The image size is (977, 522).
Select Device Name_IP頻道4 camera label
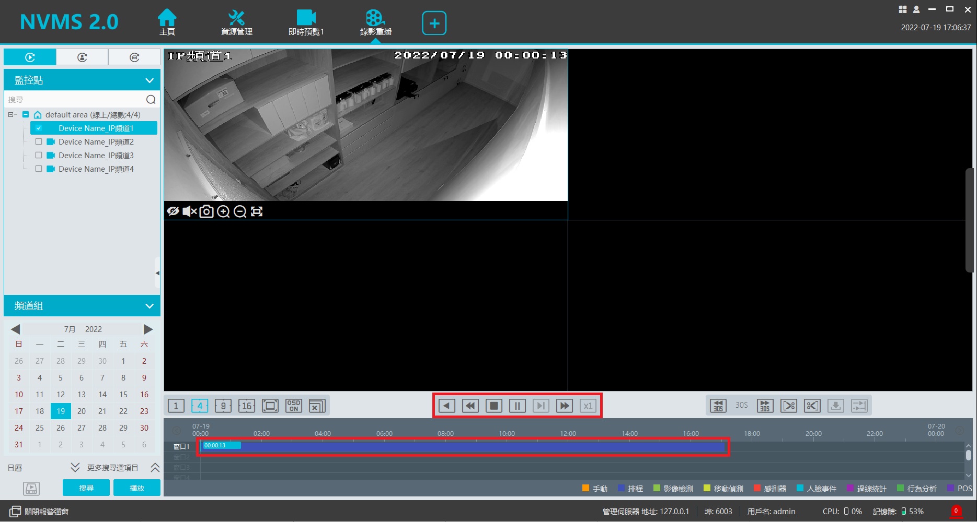tap(96, 169)
